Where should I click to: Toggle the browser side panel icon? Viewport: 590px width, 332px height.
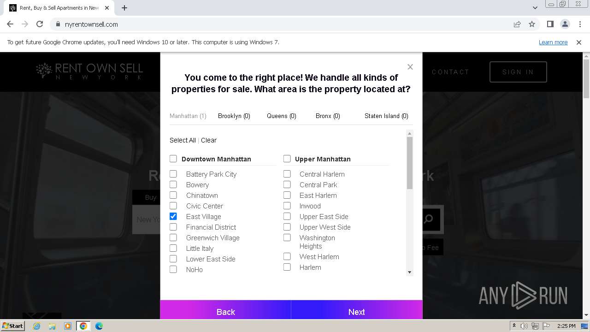(550, 24)
